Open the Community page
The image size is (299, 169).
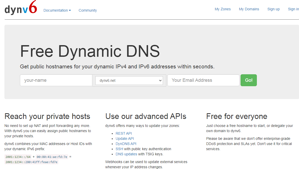[88, 10]
